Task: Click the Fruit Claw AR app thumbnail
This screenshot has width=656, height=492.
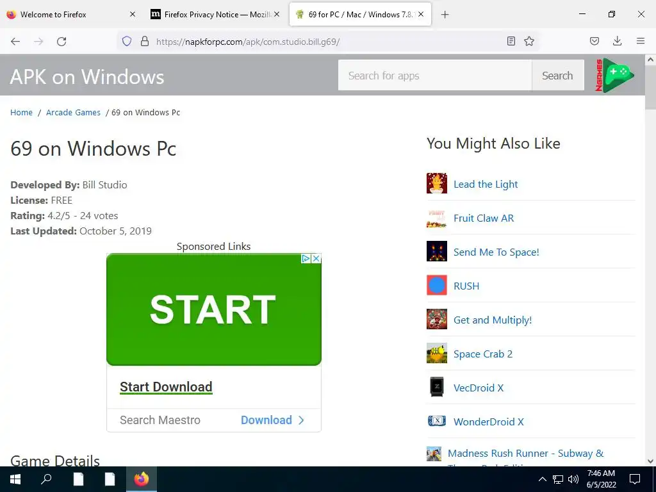Action: 437,218
